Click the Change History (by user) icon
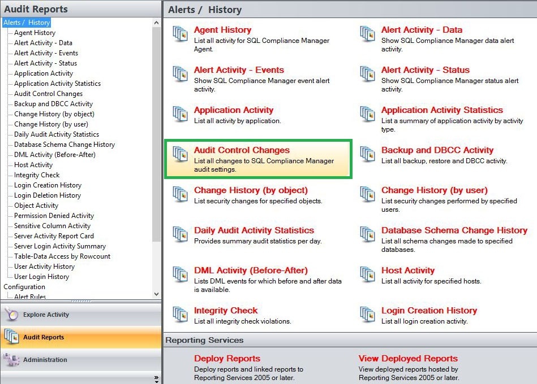Image resolution: width=537 pixels, height=384 pixels. [367, 194]
